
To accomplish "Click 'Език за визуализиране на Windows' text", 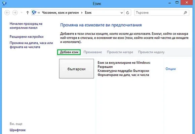I will 124,63.
